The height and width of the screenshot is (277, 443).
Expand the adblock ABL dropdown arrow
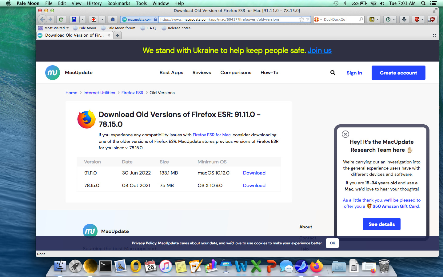coord(422,19)
